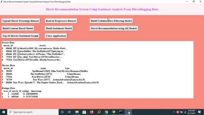Open File Explorer from the taskbar

pos(77,112)
